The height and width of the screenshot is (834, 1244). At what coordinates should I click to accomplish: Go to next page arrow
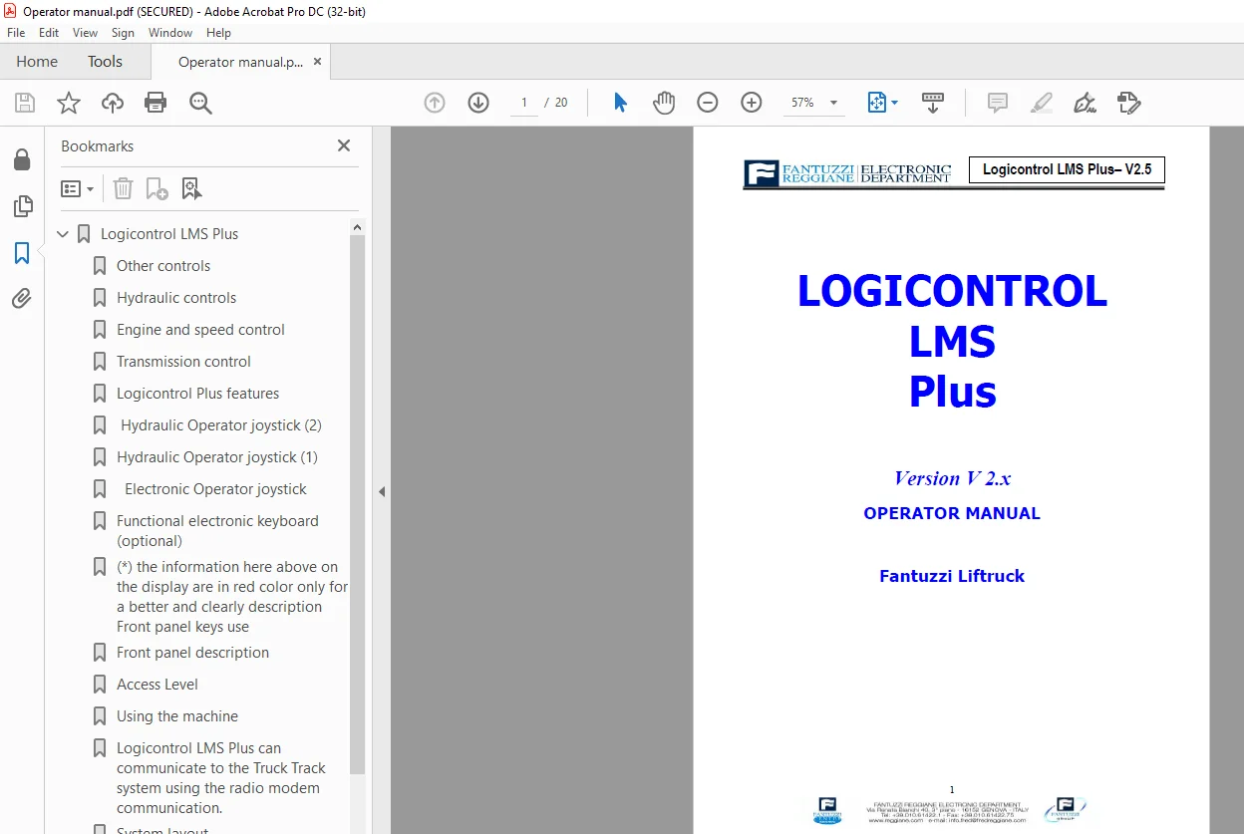tap(478, 103)
